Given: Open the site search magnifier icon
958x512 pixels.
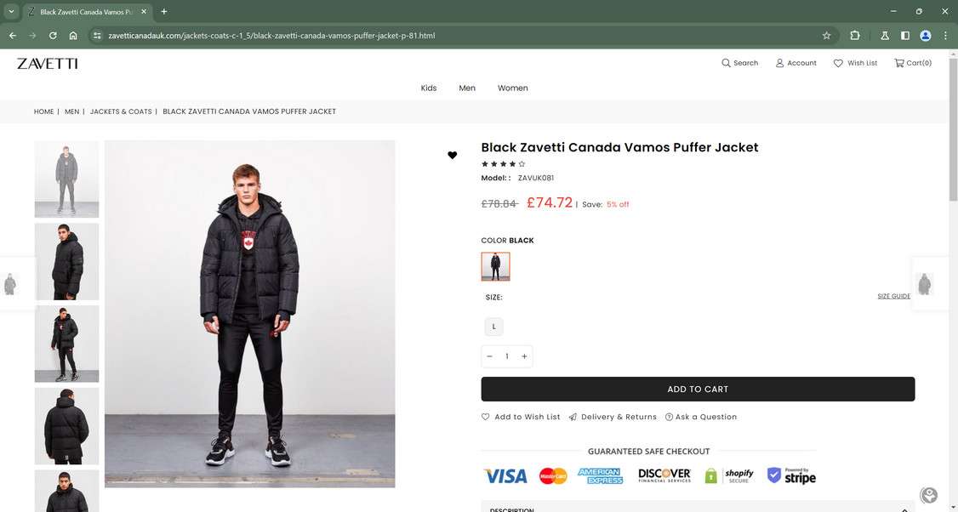Looking at the screenshot, I should tap(727, 63).
